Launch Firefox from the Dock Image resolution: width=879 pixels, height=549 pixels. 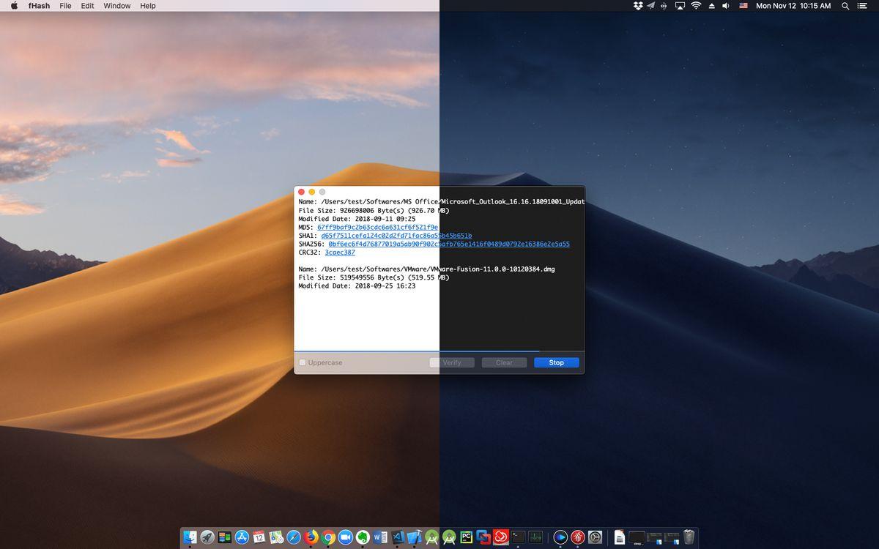pos(311,537)
